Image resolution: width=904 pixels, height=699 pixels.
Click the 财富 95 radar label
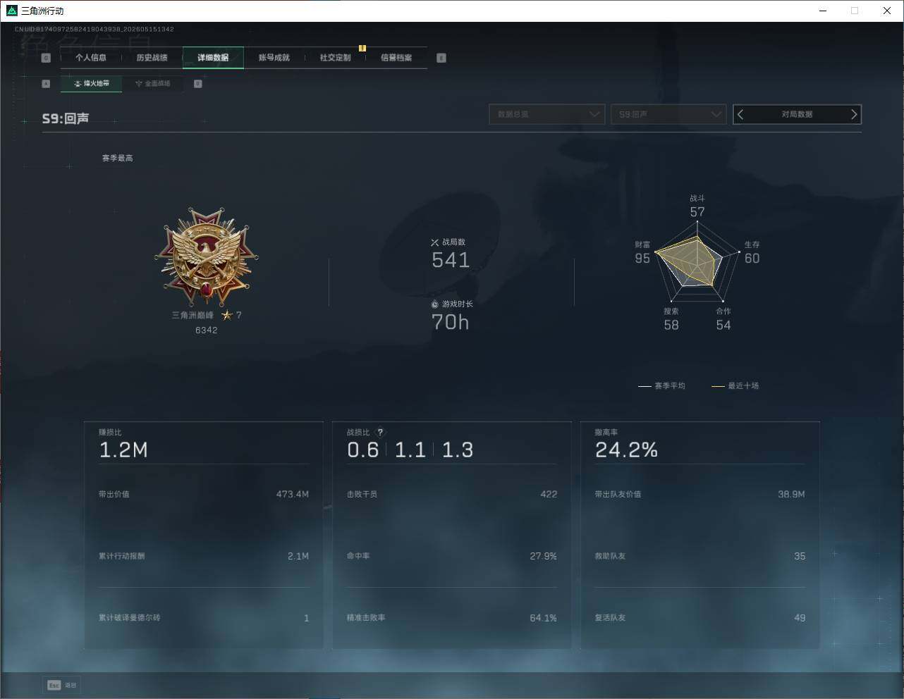click(x=642, y=253)
